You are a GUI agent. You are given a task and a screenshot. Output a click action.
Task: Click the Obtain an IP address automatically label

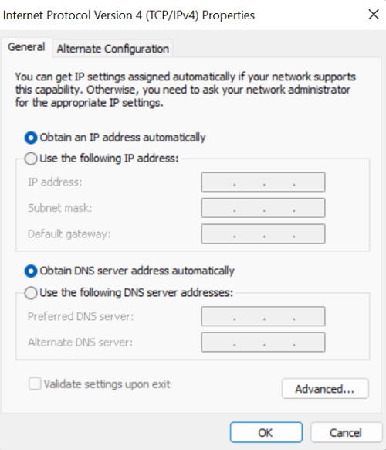click(x=123, y=138)
